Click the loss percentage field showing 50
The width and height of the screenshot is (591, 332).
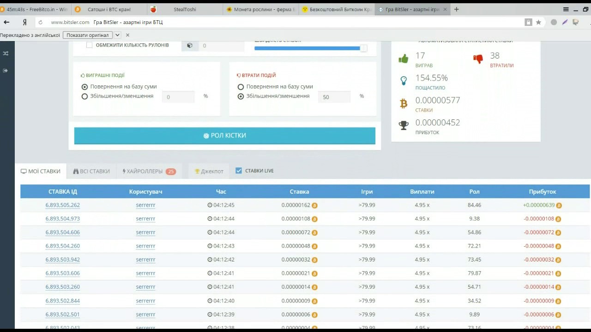click(x=334, y=97)
